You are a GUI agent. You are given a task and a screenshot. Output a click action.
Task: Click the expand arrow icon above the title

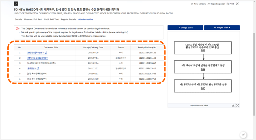[x=16, y=4]
